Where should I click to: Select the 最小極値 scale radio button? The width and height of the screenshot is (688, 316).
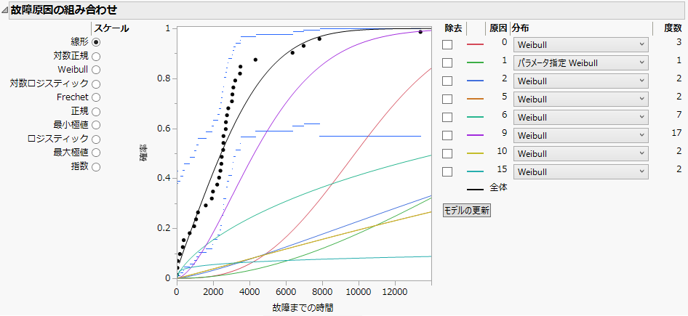(96, 125)
